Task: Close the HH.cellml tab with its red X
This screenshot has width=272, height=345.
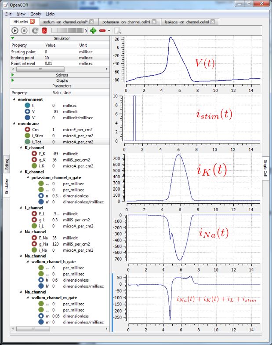Action: tap(33, 21)
